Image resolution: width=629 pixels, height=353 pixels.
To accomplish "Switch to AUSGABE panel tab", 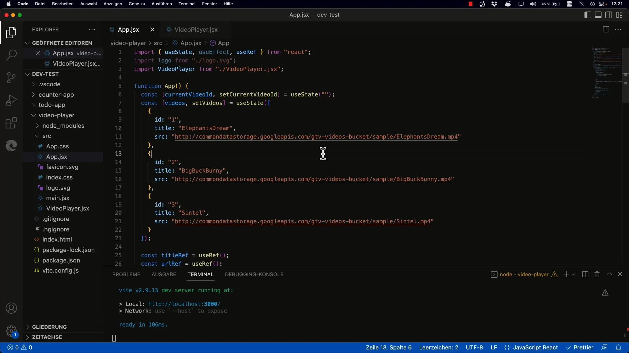I will (x=164, y=275).
